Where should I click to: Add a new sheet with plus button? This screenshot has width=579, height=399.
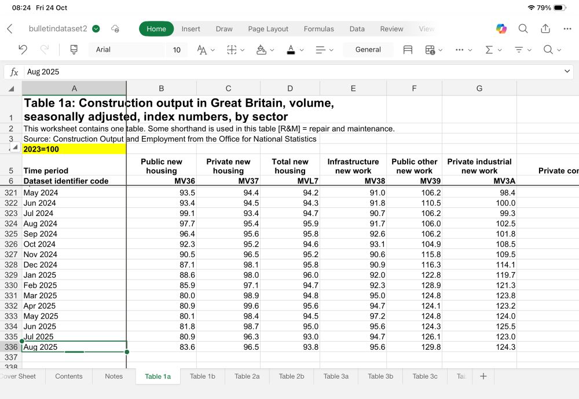(483, 376)
